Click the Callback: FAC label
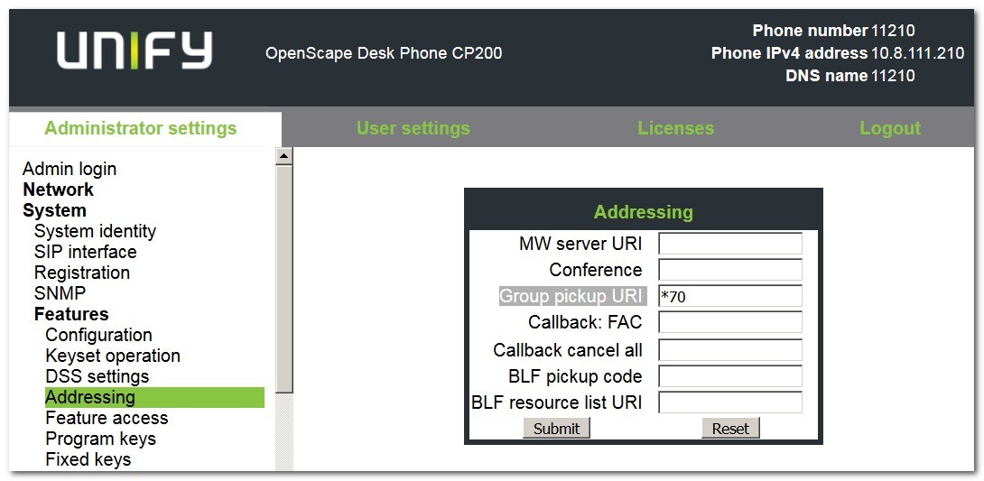Image resolution: width=984 pixels, height=481 pixels. 586,322
